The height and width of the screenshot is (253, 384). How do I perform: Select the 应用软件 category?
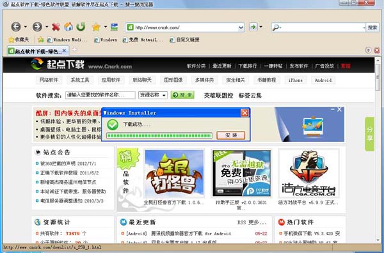coord(111,80)
